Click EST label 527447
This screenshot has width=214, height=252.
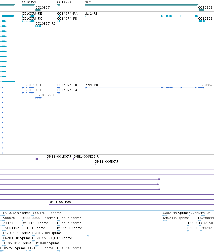[195, 213]
